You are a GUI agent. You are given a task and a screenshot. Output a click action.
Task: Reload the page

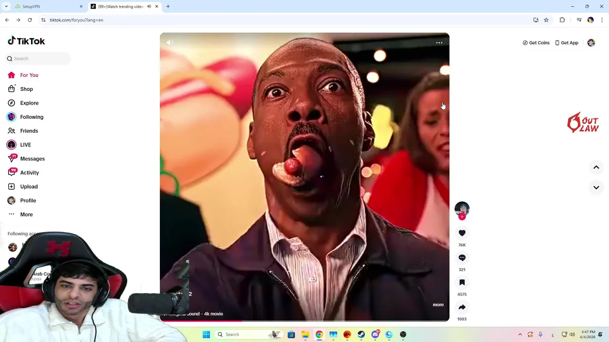pyautogui.click(x=29, y=20)
